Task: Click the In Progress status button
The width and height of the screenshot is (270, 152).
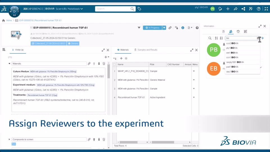Action: 152,28
